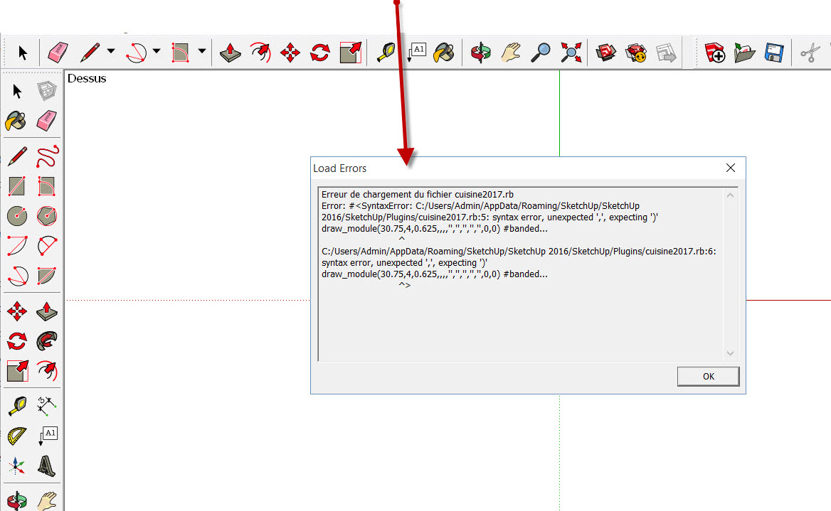Activate the Follow Me tool
The image size is (831, 511).
[47, 340]
